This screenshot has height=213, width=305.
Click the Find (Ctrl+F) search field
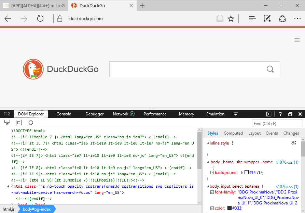tap(277, 123)
